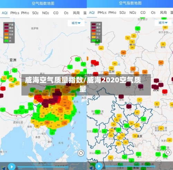Open the 城市 dropdown on the left map
The height and width of the screenshot is (170, 173).
point(76,23)
